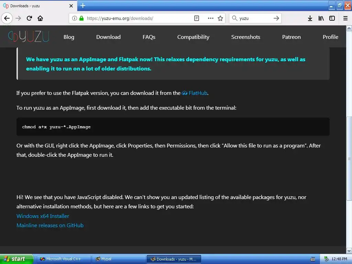Click the search magnifier icon
The image size is (352, 264).
click(234, 18)
